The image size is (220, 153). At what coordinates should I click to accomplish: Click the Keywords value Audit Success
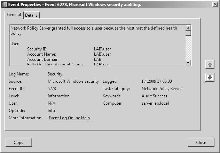tap(154, 96)
